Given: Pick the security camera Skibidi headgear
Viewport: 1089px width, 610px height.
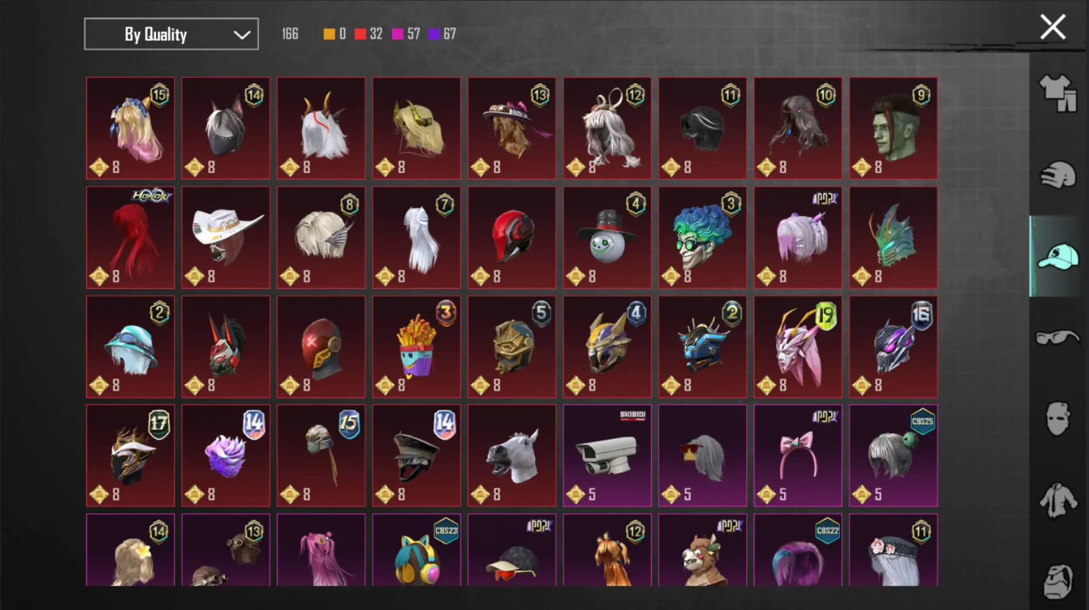Looking at the screenshot, I should click(x=607, y=455).
